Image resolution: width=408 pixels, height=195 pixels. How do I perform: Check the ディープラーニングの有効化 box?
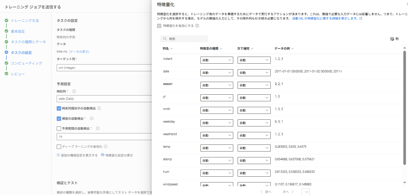pos(59,146)
